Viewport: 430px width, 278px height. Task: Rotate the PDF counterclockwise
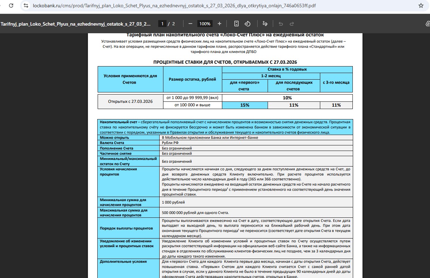(248, 24)
